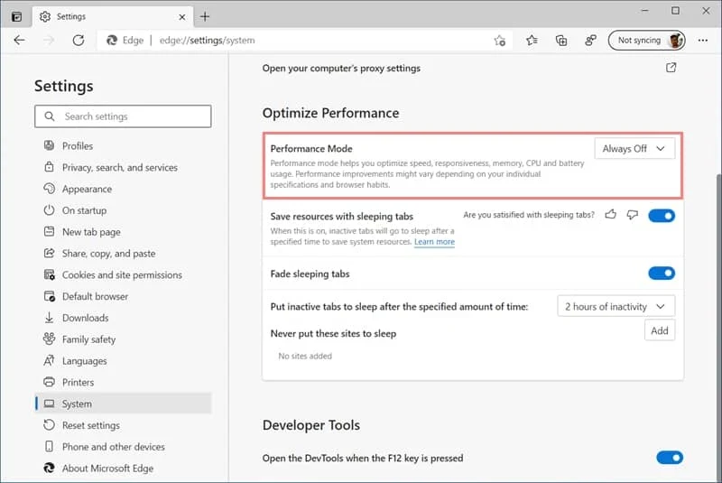Add this page to favorites star icon
The width and height of the screenshot is (722, 483).
(500, 41)
